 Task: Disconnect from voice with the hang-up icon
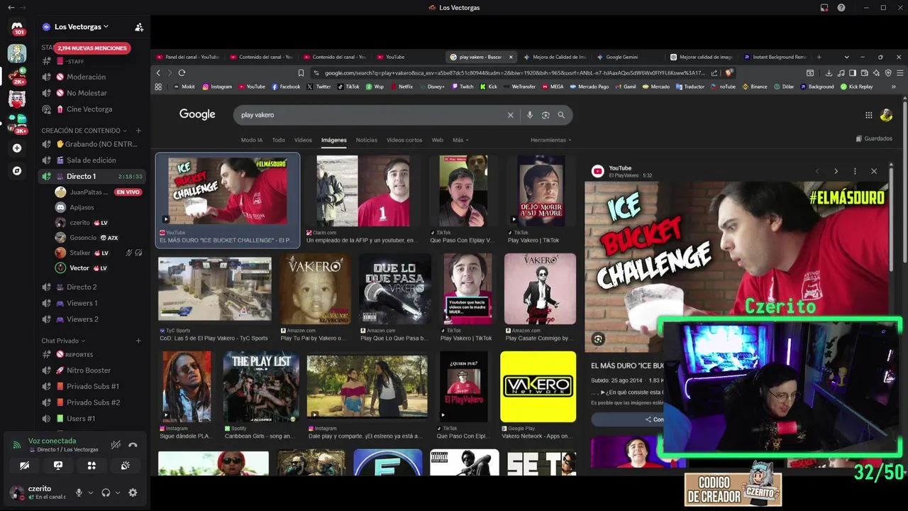pyautogui.click(x=133, y=445)
